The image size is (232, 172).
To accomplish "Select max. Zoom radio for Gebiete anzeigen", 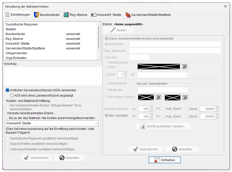I will click(x=163, y=109).
